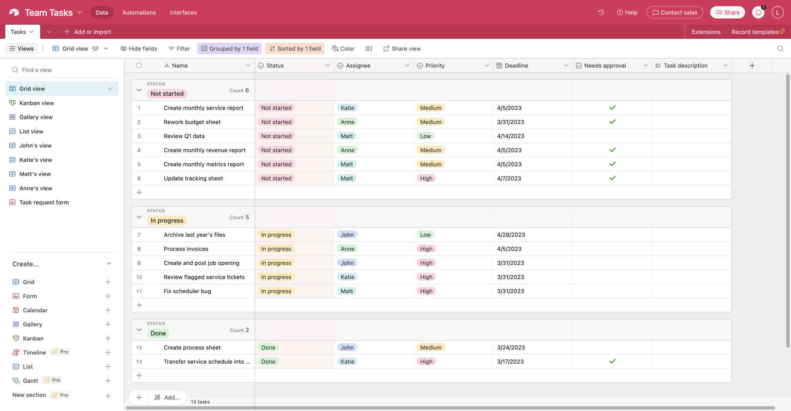Expand the Tasks table dropdown

click(x=32, y=32)
